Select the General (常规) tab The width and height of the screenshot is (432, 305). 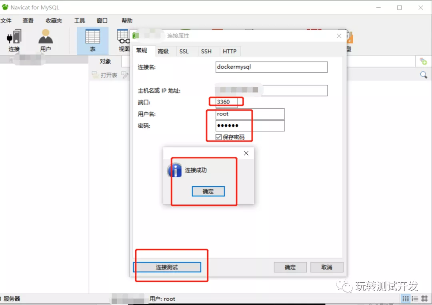click(x=142, y=51)
